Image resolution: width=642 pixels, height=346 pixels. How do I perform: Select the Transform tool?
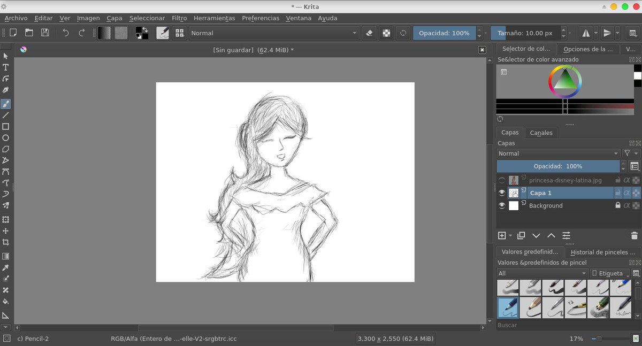pyautogui.click(x=6, y=220)
